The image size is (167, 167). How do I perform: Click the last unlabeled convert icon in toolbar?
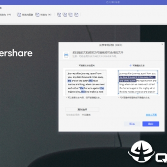(x=76, y=15)
